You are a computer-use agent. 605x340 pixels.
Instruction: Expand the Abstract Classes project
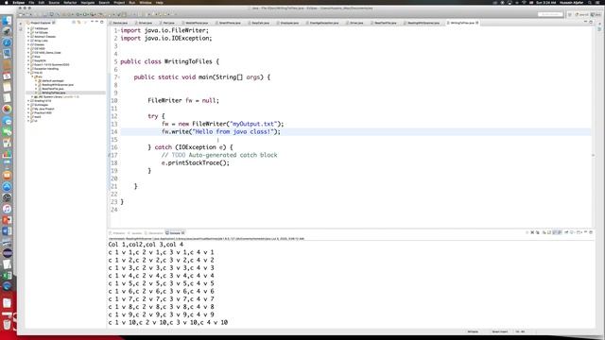tap(28, 37)
